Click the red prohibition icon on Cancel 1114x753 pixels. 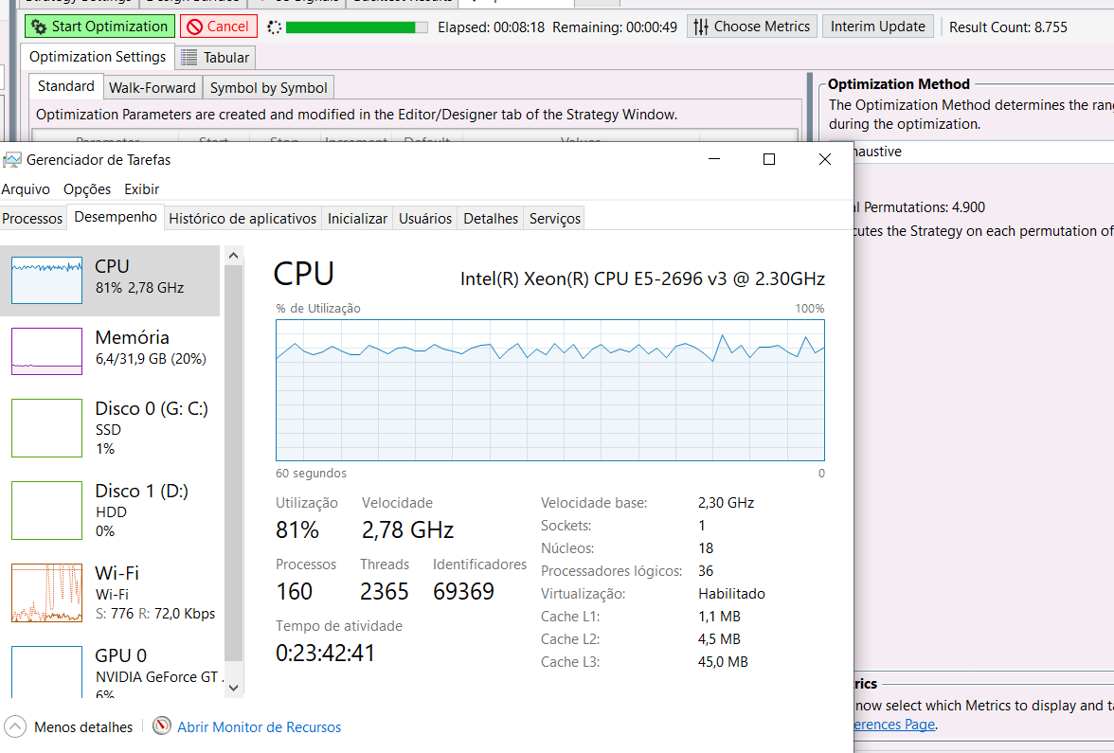point(195,27)
